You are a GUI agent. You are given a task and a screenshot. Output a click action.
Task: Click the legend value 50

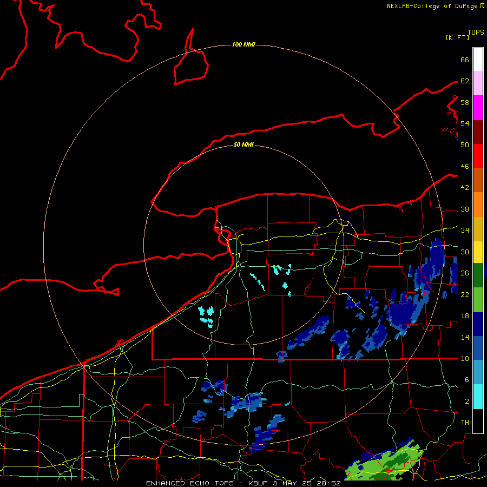465,144
